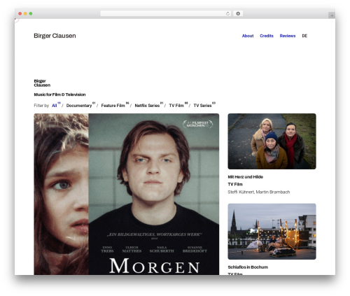
Task: Click the Schlaflos in Bochum title
Action: tap(248, 267)
